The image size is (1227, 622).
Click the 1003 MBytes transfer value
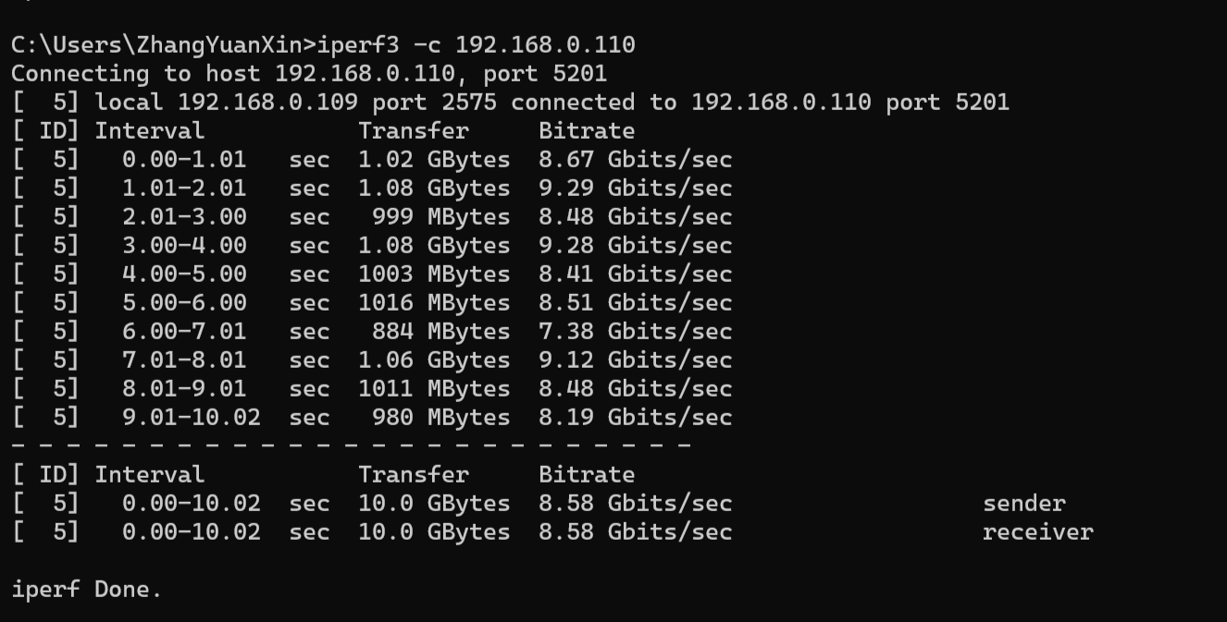click(434, 274)
